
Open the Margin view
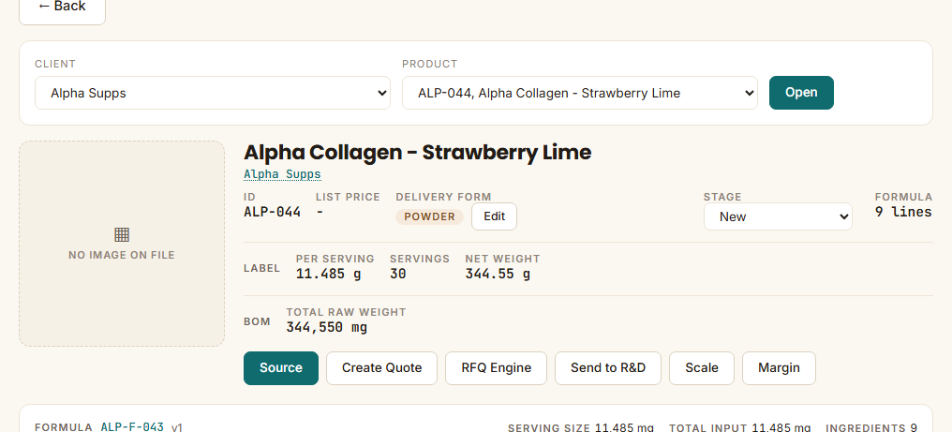779,368
